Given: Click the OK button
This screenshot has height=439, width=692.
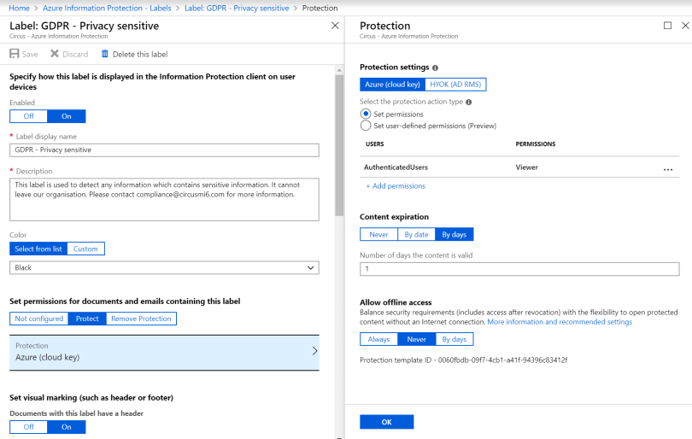Looking at the screenshot, I should point(386,422).
